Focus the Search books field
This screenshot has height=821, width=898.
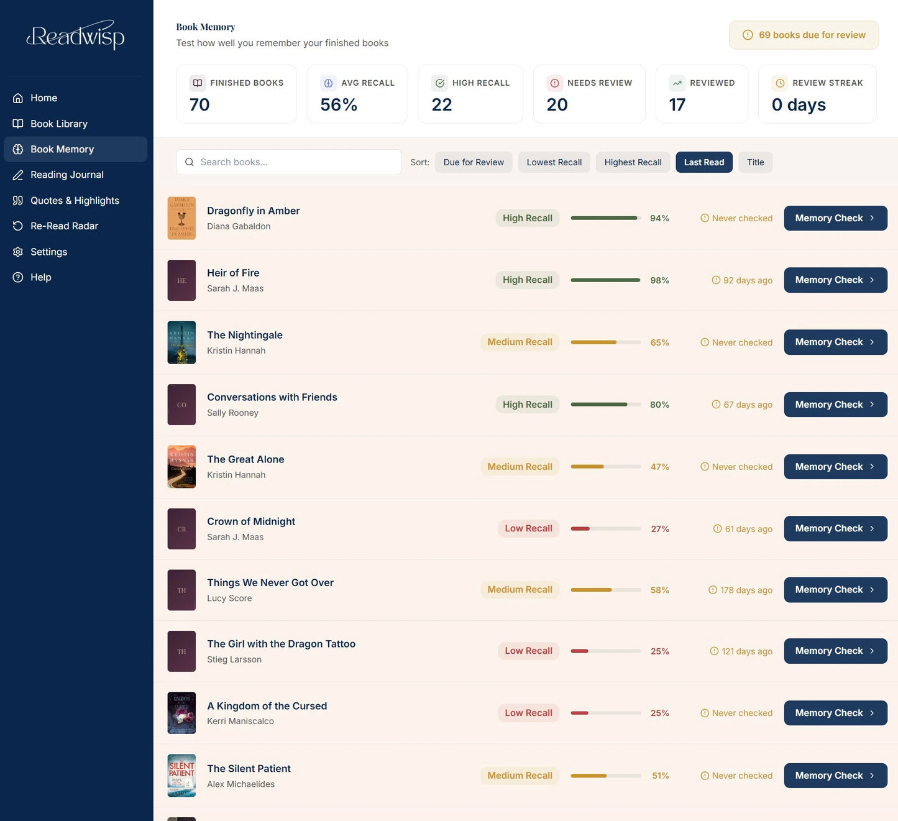[x=289, y=162]
